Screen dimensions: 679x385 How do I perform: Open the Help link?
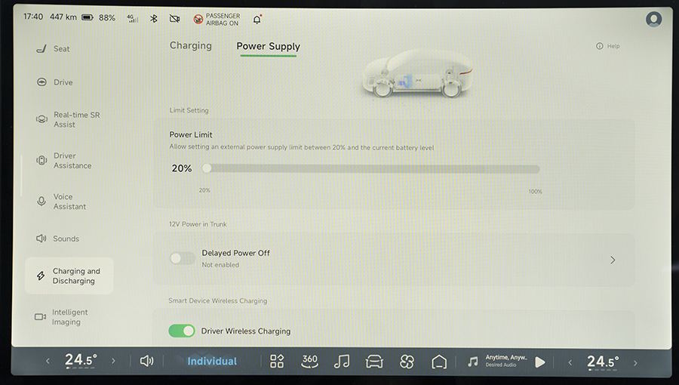pos(608,46)
